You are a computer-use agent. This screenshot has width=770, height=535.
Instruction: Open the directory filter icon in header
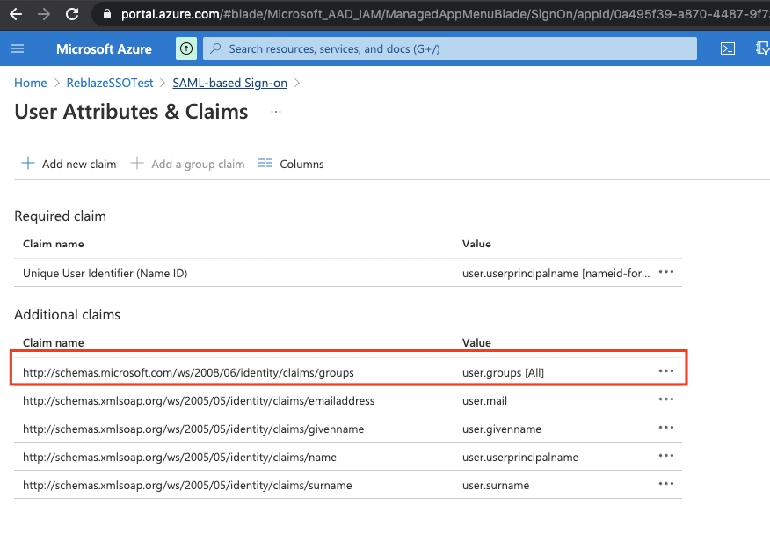coord(762,48)
